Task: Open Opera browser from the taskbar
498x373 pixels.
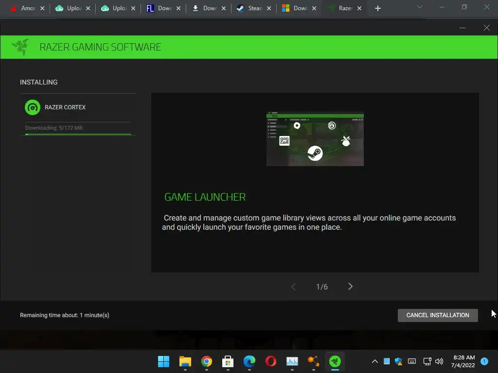Action: pyautogui.click(x=270, y=361)
